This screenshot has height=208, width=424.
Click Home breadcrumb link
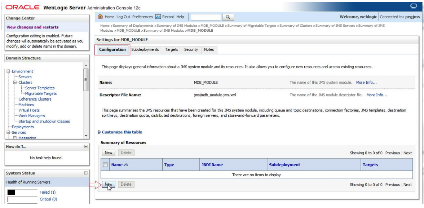pyautogui.click(x=105, y=26)
